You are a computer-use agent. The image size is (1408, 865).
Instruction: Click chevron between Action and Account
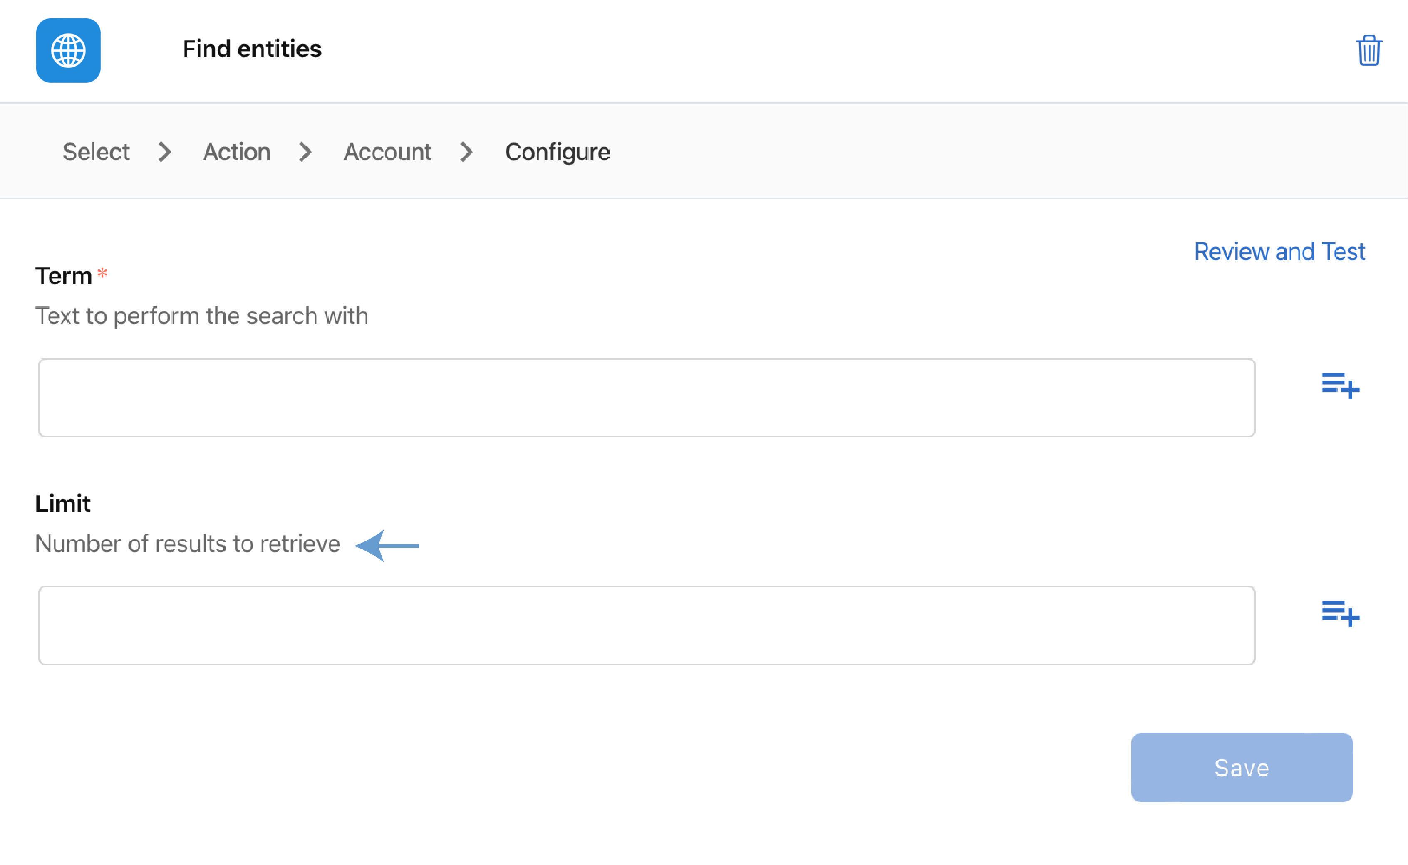tap(306, 152)
